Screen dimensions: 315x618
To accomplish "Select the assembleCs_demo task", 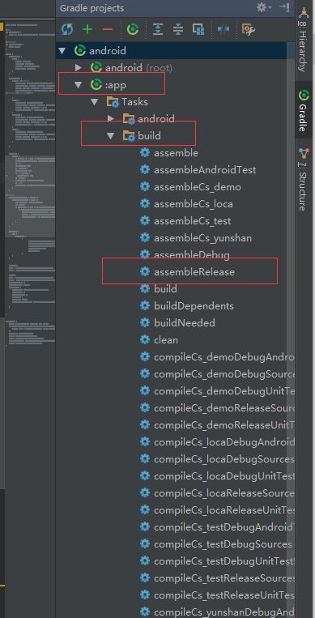I will tap(197, 187).
